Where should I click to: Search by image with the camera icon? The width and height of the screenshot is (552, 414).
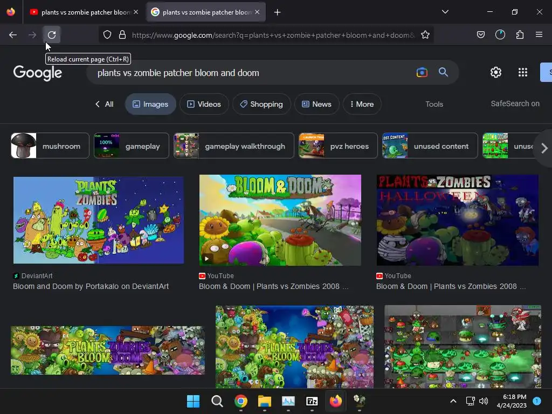[x=422, y=73]
